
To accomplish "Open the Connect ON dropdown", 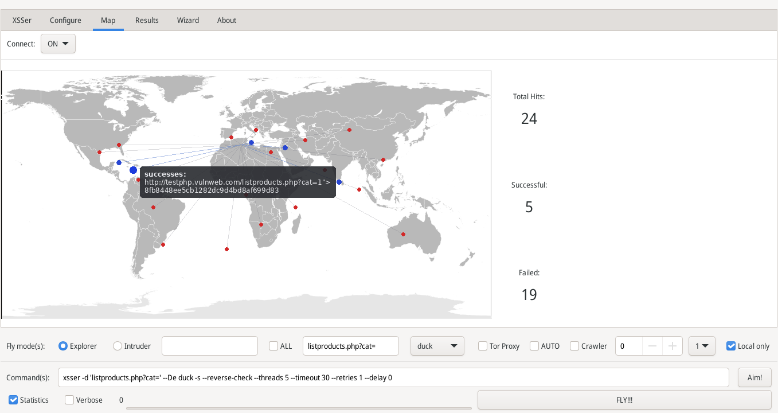I will tap(58, 44).
